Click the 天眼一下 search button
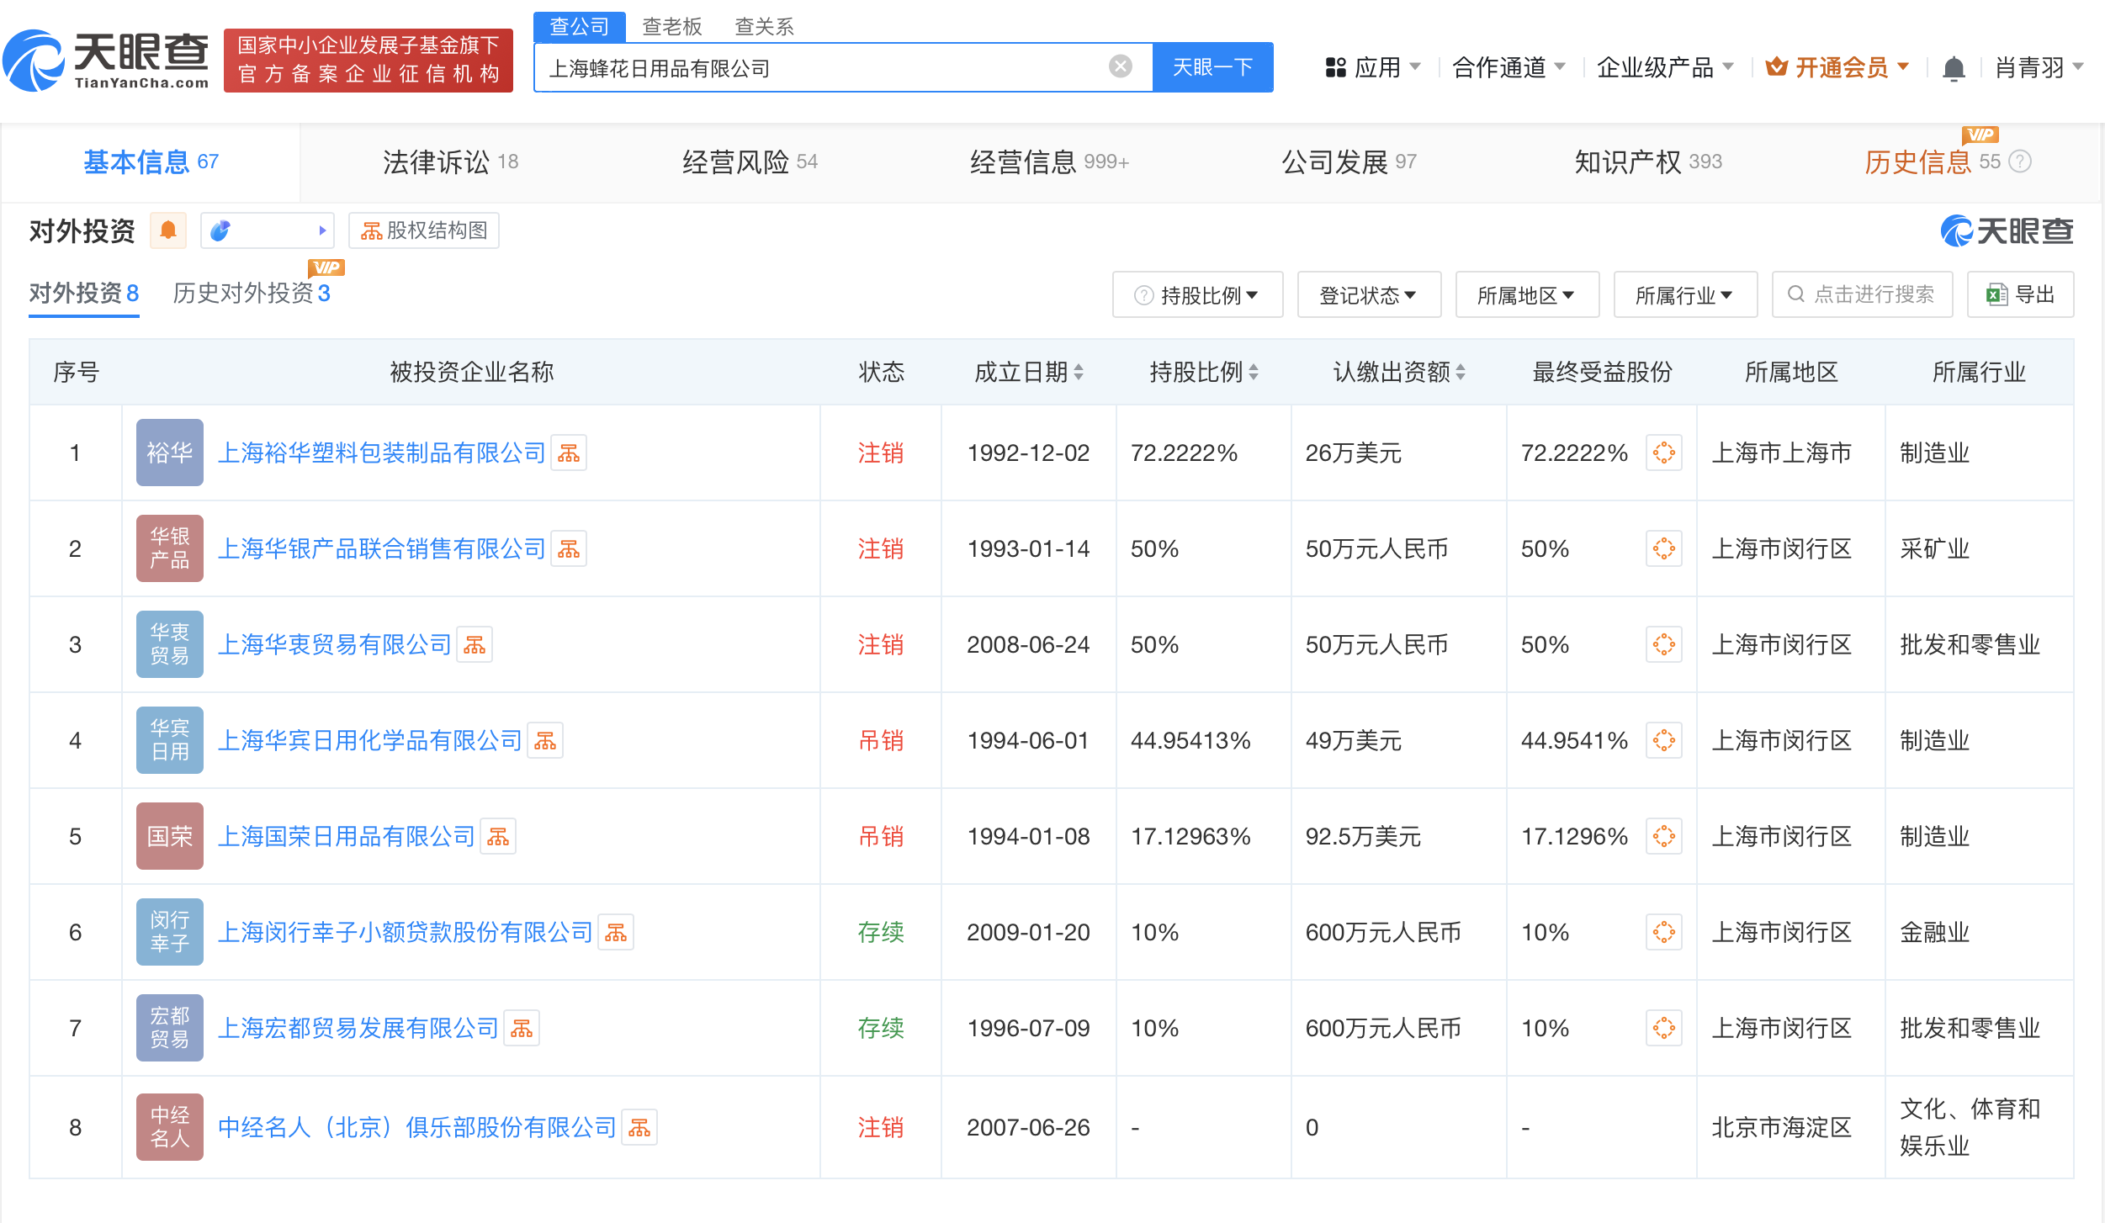This screenshot has width=2105, height=1223. [1212, 67]
